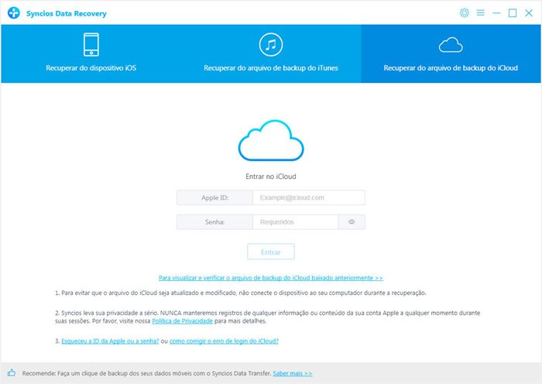Open settings via the gear icon

click(465, 13)
